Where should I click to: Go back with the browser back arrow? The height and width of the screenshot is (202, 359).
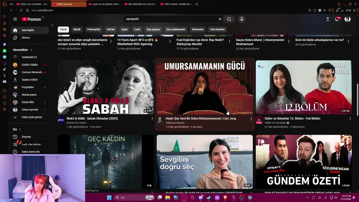click(11, 10)
